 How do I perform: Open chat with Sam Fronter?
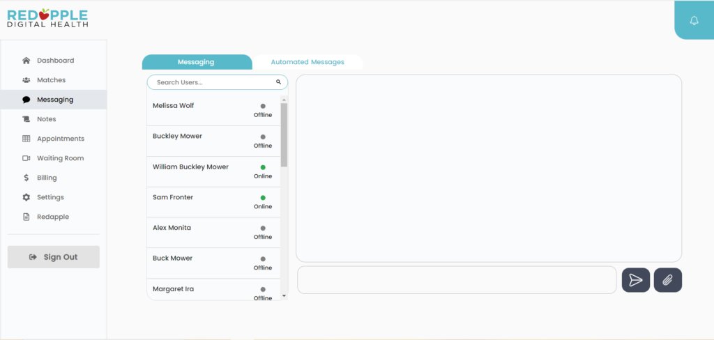pyautogui.click(x=213, y=202)
